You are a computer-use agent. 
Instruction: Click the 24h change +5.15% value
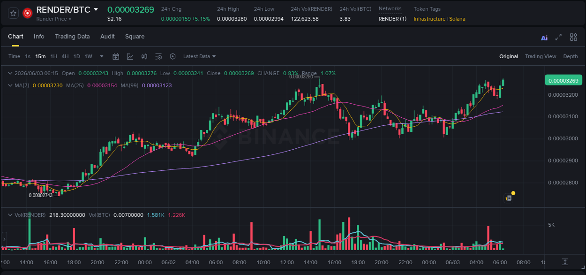click(201, 19)
